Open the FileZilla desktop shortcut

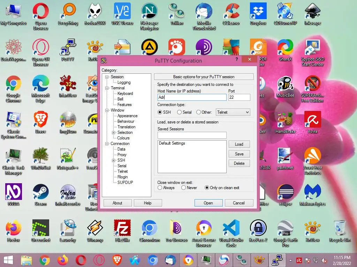(x=122, y=230)
